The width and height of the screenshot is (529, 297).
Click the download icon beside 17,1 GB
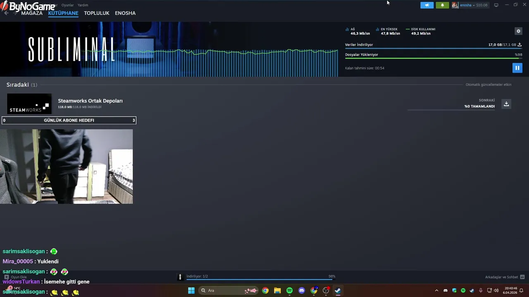[x=519, y=45]
